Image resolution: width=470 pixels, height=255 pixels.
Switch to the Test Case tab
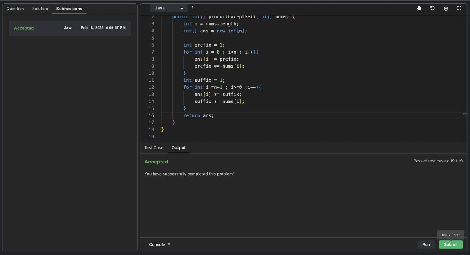coord(154,147)
